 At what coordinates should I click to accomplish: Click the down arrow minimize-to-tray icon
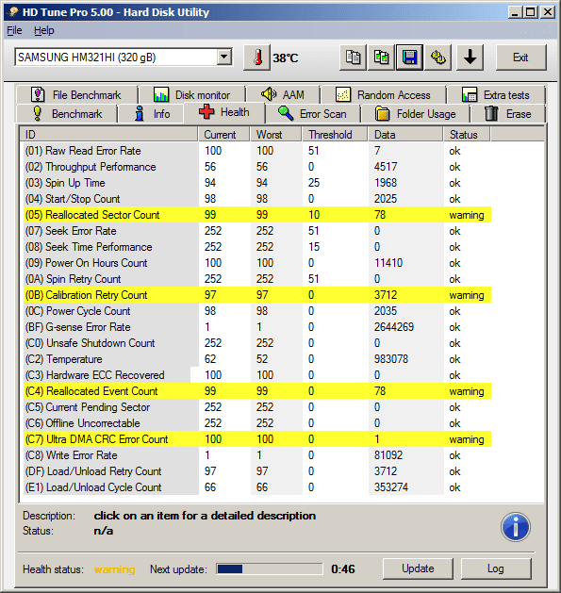pyautogui.click(x=470, y=58)
